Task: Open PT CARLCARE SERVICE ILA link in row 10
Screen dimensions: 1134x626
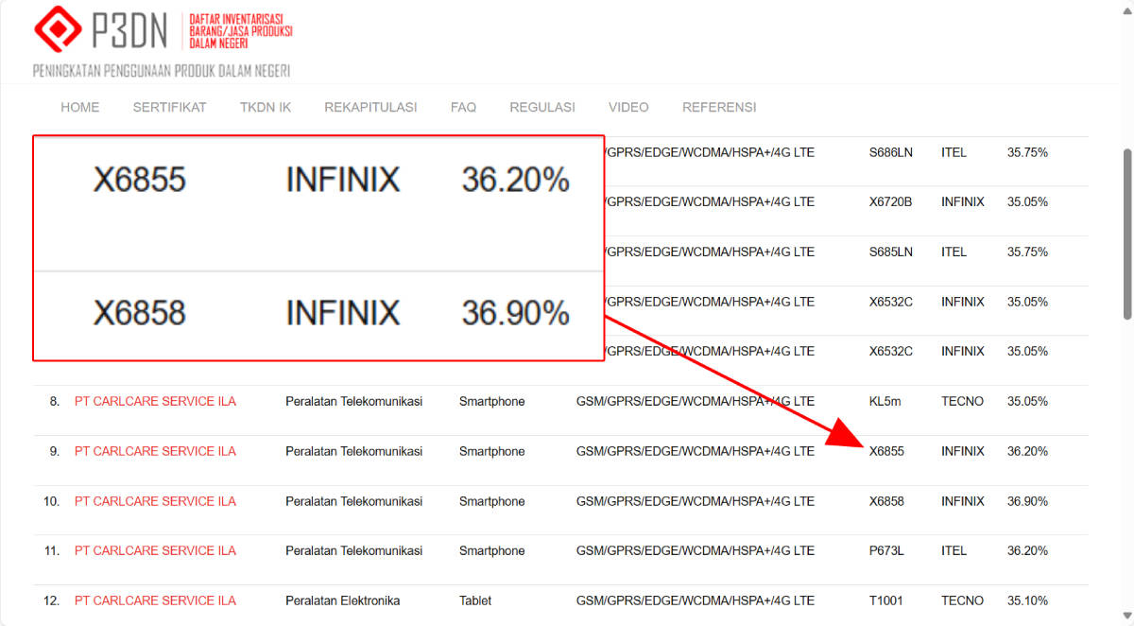Action: (155, 501)
